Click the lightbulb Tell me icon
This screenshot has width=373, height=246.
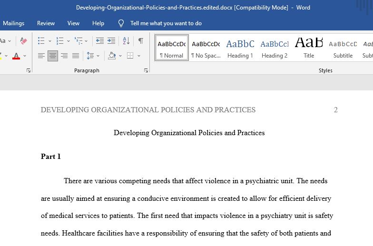pos(121,23)
